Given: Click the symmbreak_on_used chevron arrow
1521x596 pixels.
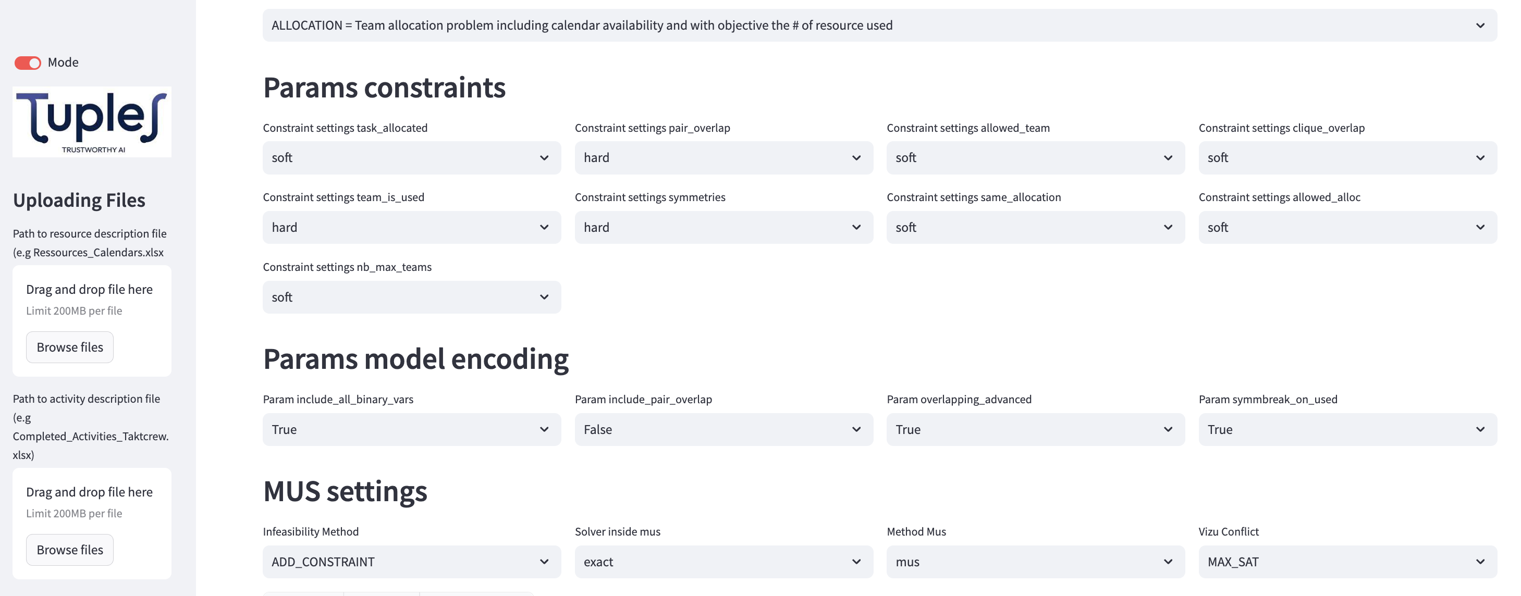Looking at the screenshot, I should tap(1480, 430).
